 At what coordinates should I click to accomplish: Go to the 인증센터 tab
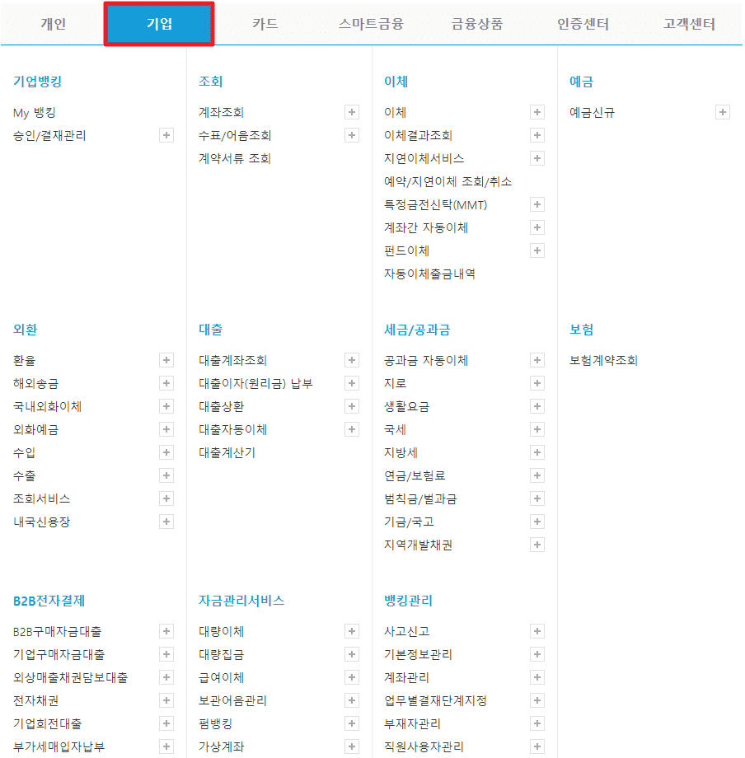coord(582,24)
